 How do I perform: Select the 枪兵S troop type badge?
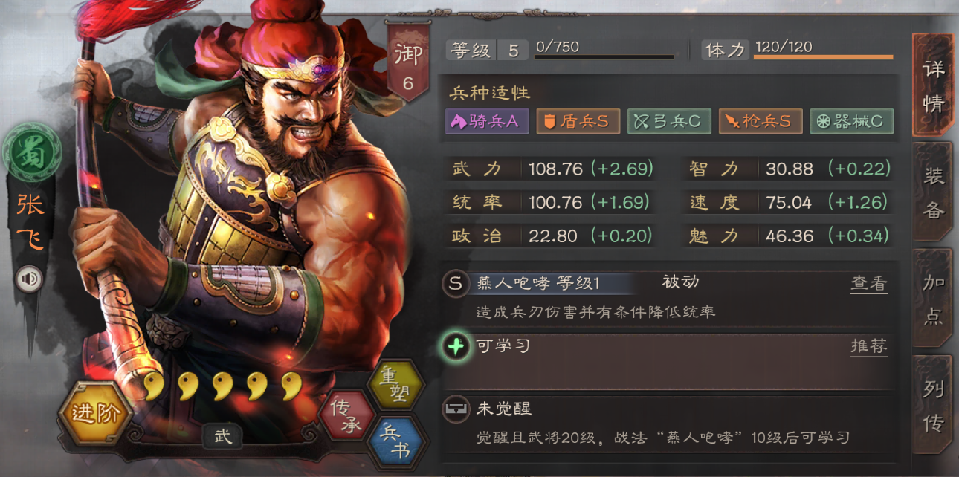(761, 121)
